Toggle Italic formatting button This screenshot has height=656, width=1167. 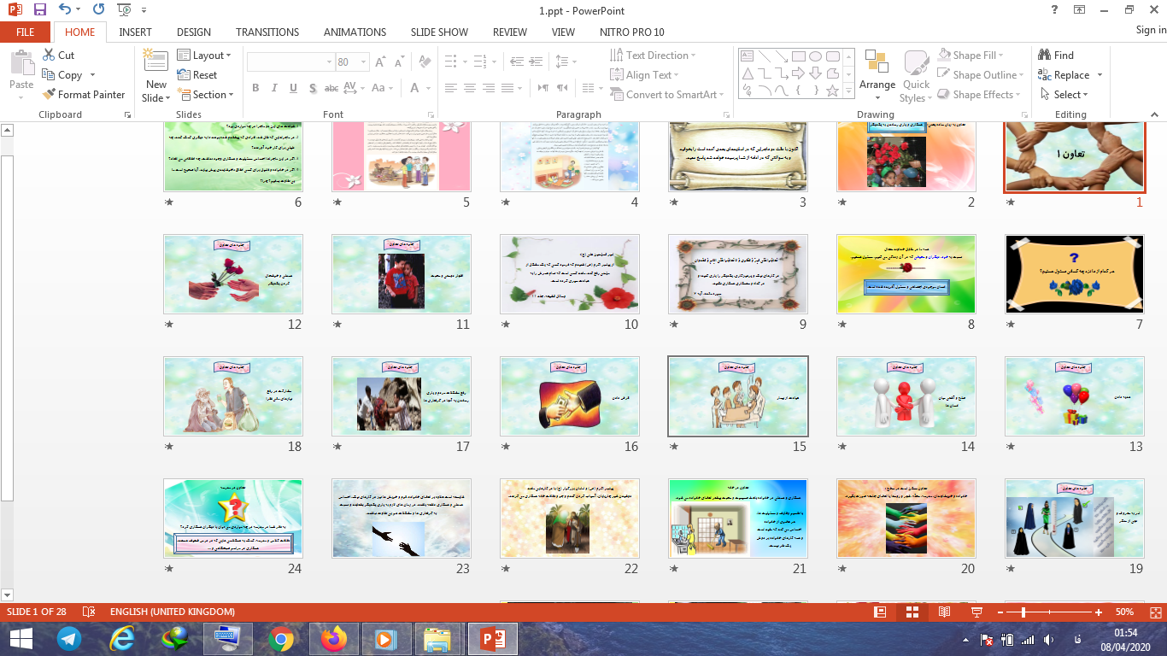click(274, 88)
